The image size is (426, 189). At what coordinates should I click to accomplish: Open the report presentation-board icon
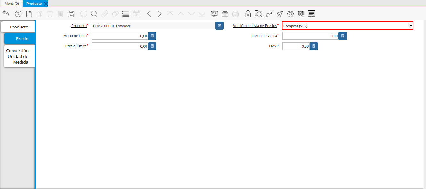pos(214,14)
